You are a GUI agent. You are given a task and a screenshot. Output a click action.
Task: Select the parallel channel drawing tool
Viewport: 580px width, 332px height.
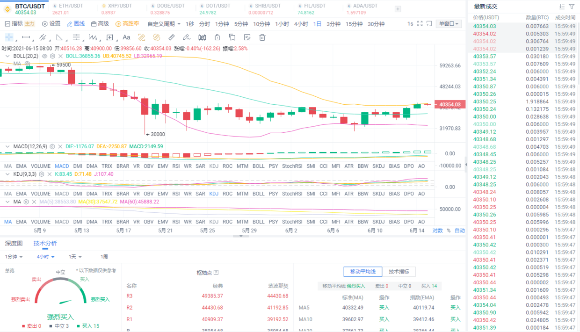click(43, 37)
